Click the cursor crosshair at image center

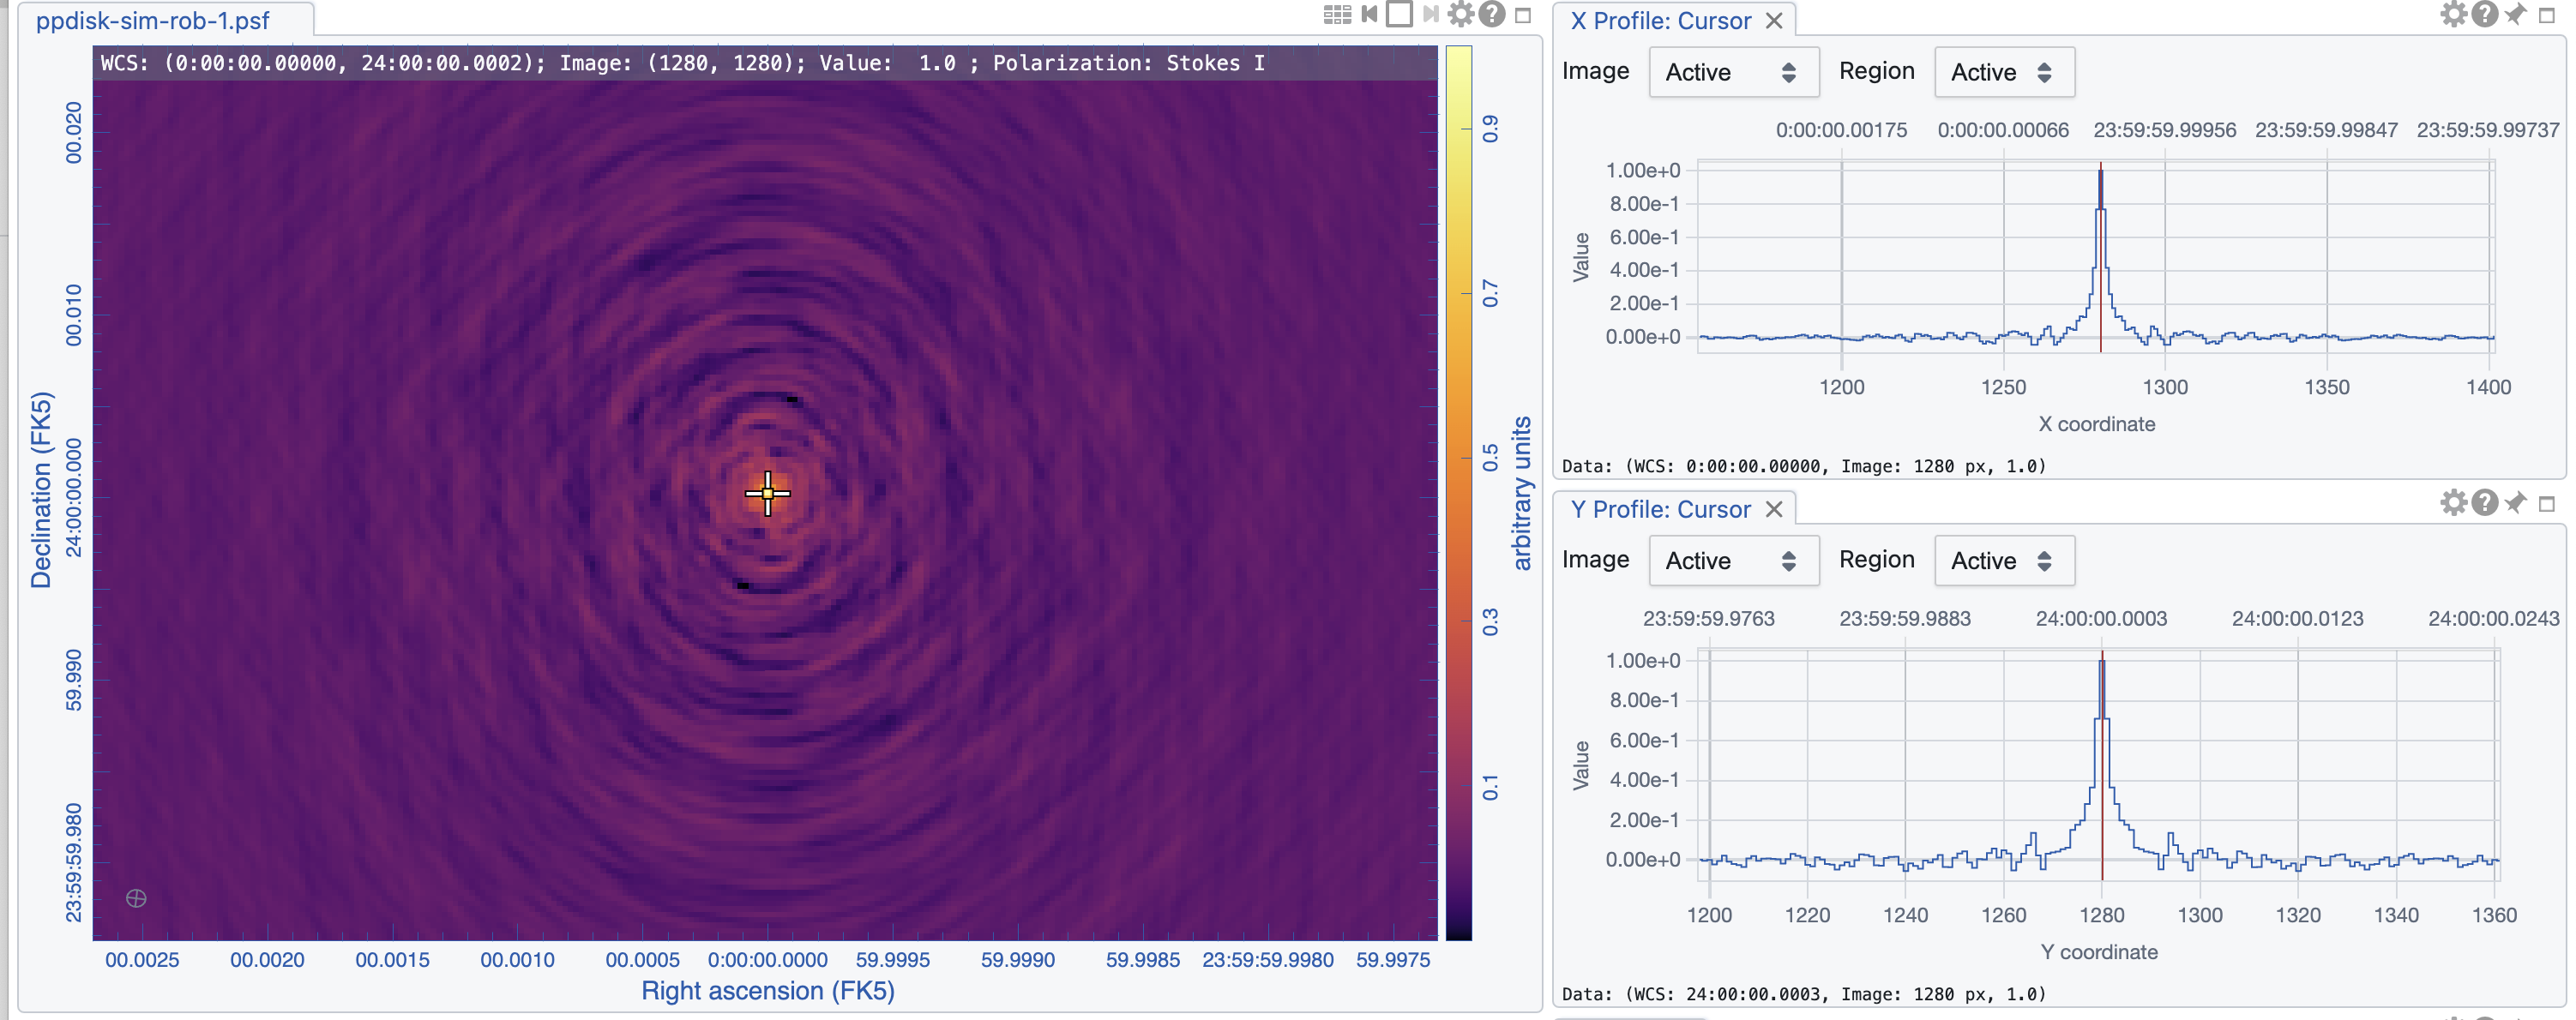point(768,493)
